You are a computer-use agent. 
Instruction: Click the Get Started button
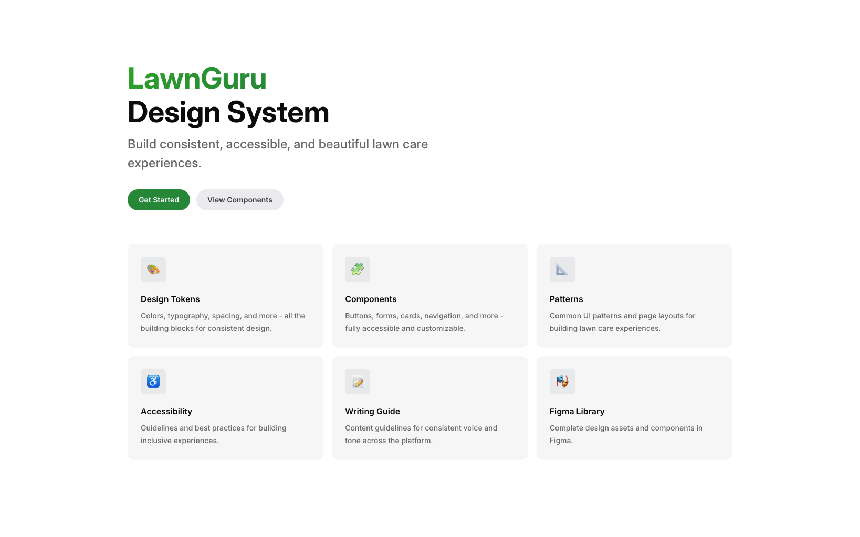pyautogui.click(x=159, y=200)
